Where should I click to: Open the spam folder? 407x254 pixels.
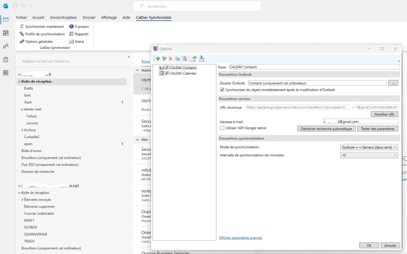(x=28, y=144)
